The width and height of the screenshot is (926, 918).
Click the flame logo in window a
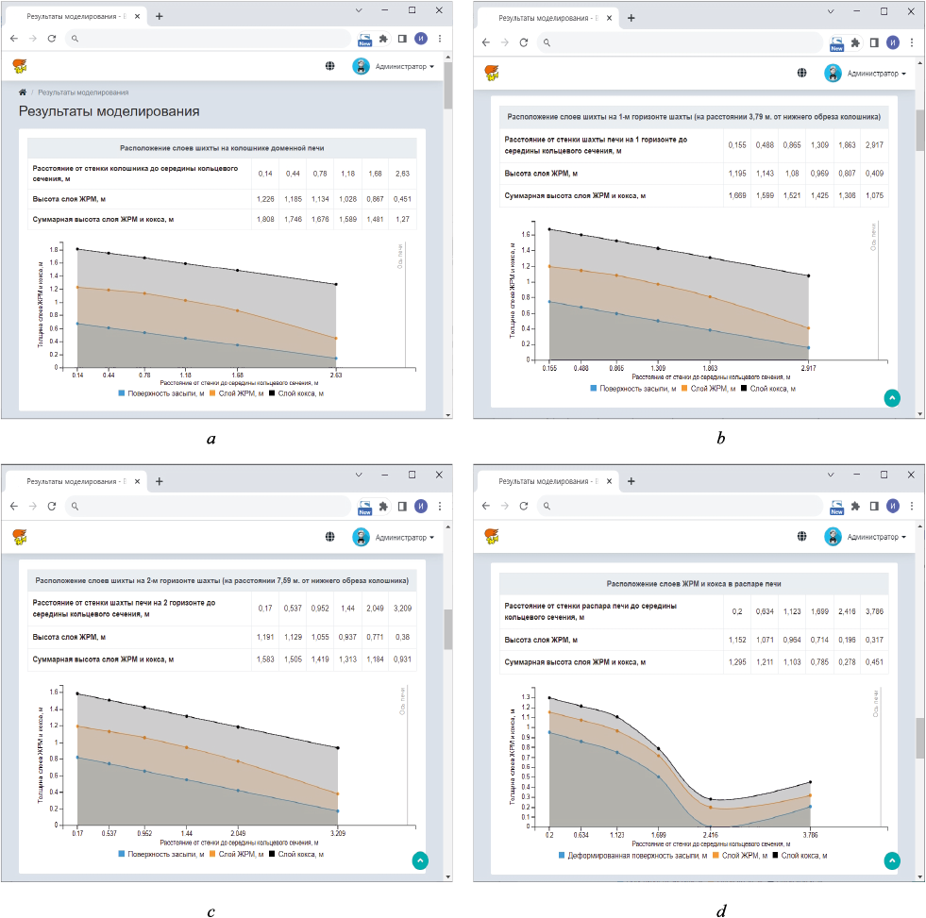pos(20,66)
